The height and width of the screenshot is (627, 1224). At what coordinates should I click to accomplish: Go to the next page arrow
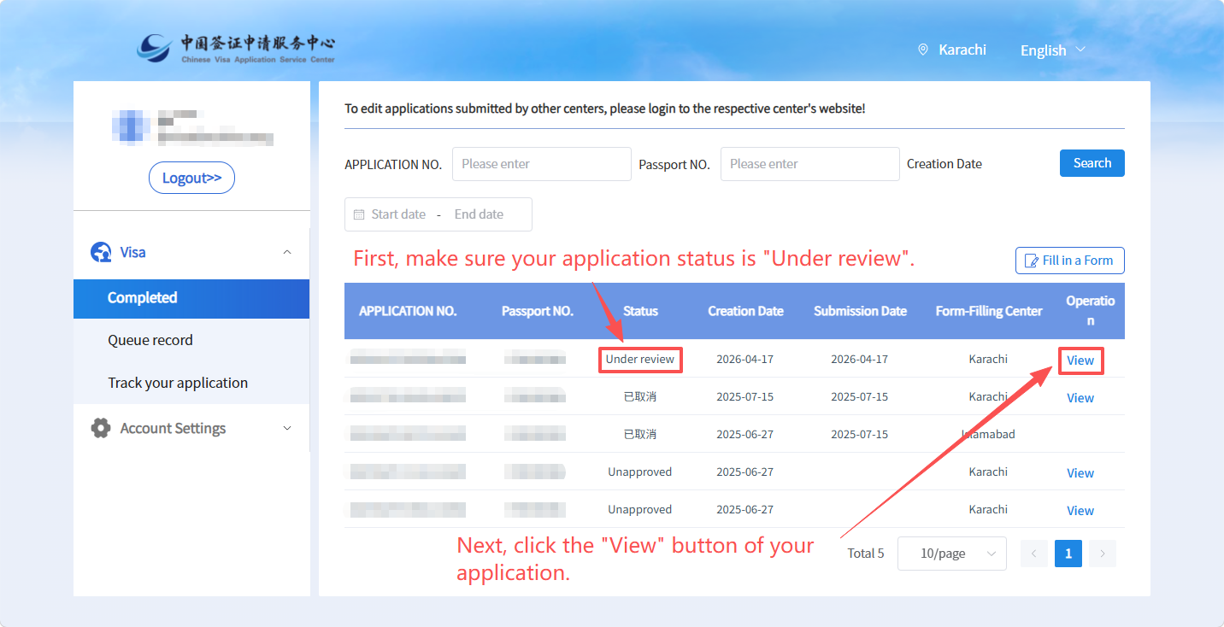[x=1103, y=554]
